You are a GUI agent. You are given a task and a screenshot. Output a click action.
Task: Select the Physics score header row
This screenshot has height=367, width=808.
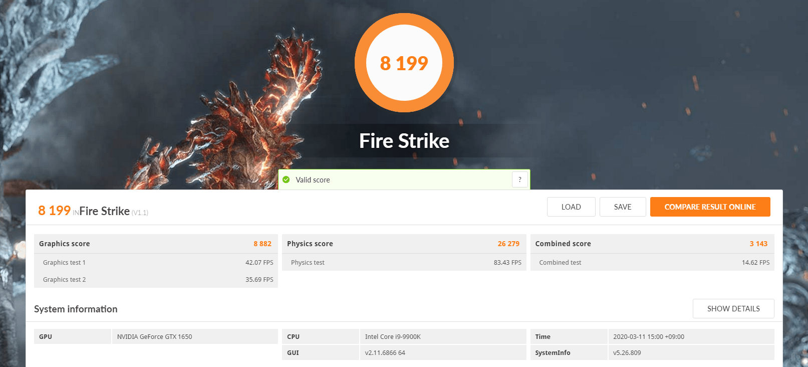click(404, 244)
